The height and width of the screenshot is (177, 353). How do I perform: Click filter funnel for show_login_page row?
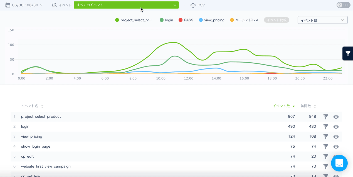[326, 147]
